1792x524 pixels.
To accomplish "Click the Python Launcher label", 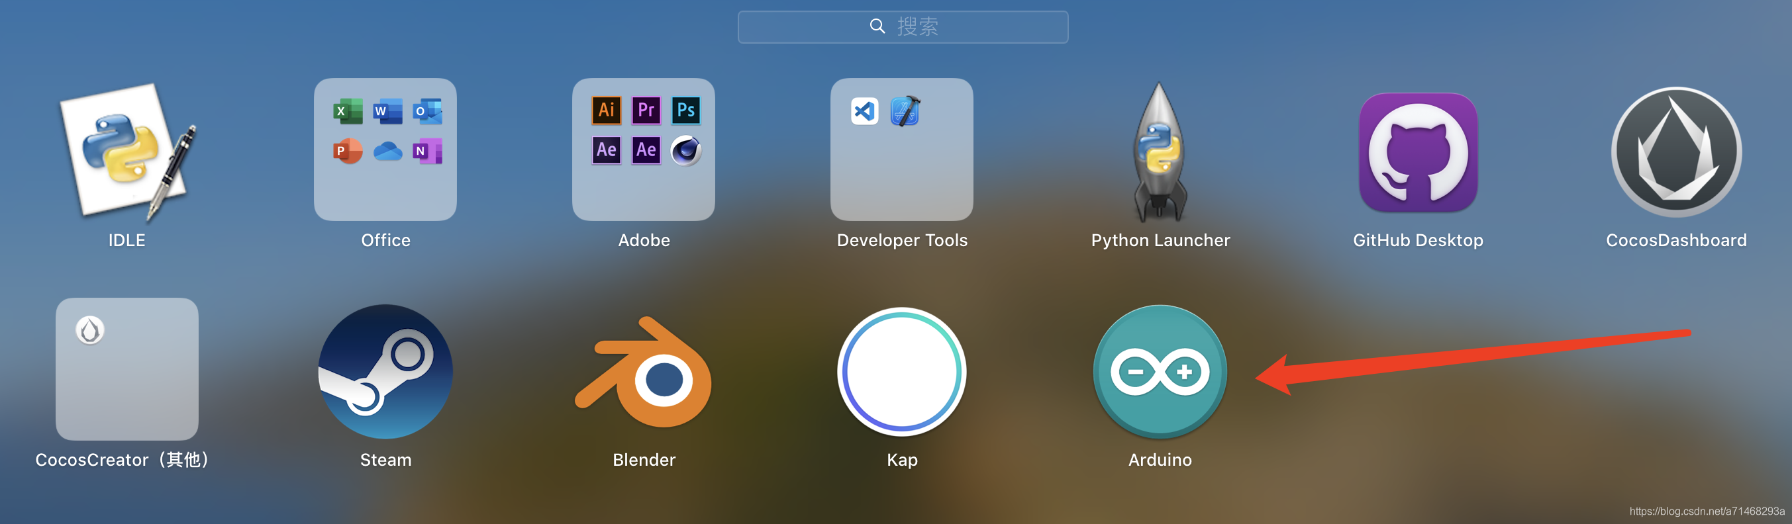I will [1160, 240].
